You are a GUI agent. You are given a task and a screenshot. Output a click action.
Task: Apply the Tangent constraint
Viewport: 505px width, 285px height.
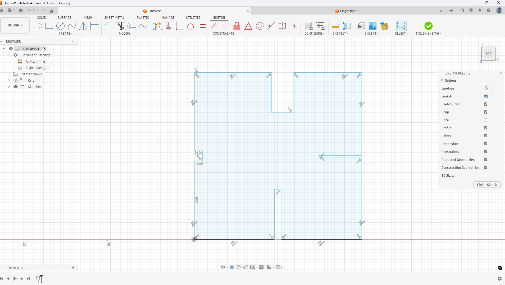[191, 26]
